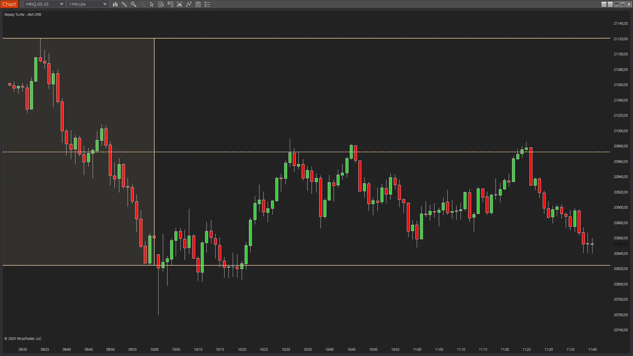Select the cursor pointer tool
The image size is (633, 356).
[x=152, y=4]
